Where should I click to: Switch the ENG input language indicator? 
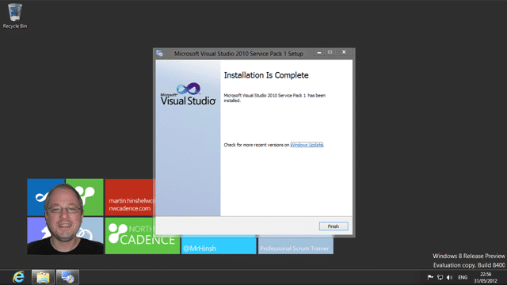(x=463, y=277)
